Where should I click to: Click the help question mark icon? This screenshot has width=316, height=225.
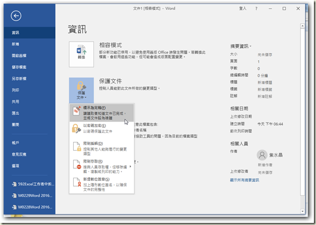[x=256, y=8]
